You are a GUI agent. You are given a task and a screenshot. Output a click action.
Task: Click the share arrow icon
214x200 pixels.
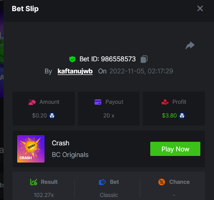pos(190,46)
